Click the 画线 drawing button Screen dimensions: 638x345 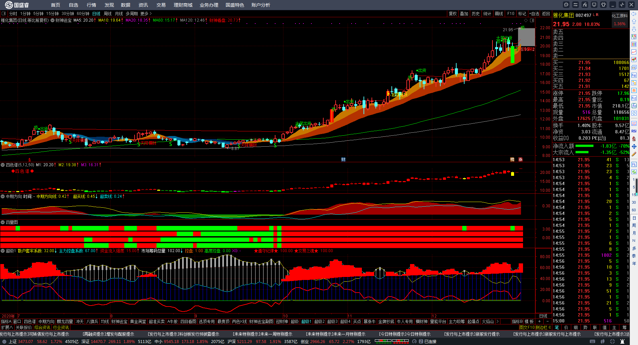(499, 14)
